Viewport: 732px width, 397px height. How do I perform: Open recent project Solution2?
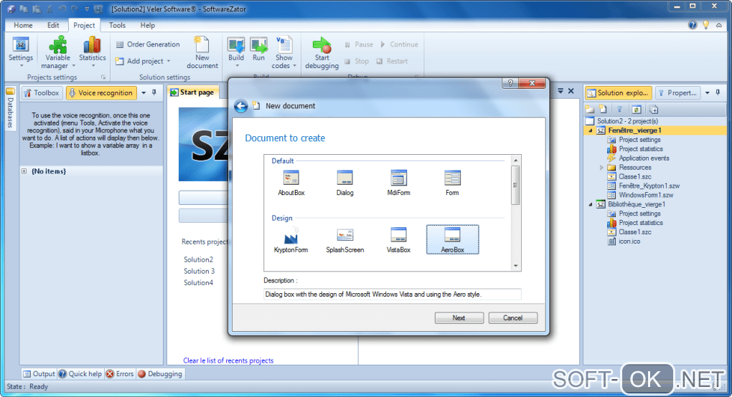[198, 259]
